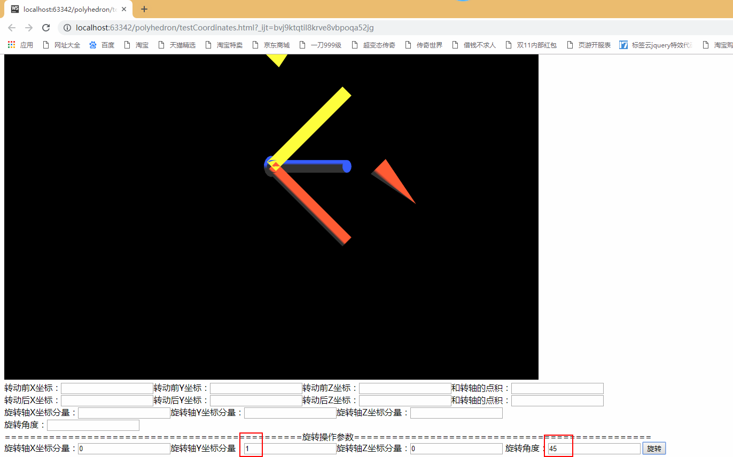This screenshot has height=457, width=733.
Task: Close the localhost polyhedron tab
Action: pos(124,9)
